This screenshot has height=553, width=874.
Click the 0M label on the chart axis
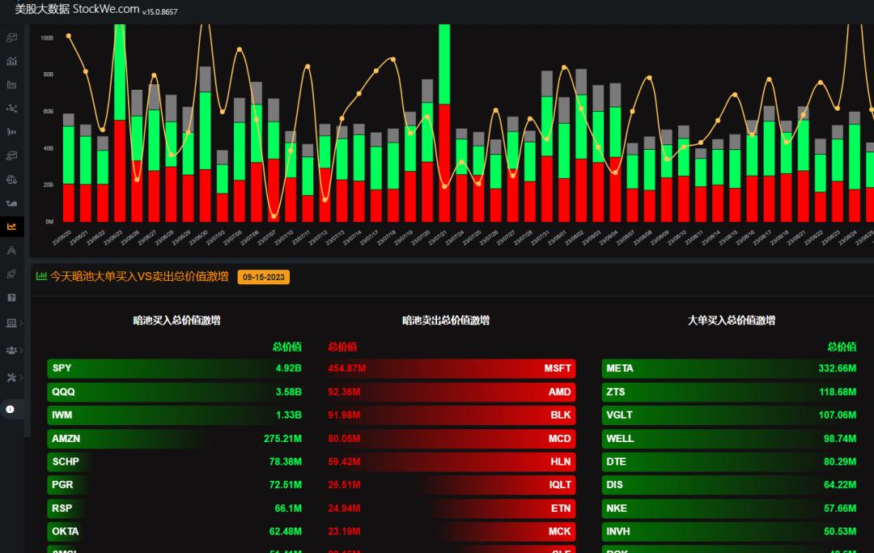tap(49, 221)
